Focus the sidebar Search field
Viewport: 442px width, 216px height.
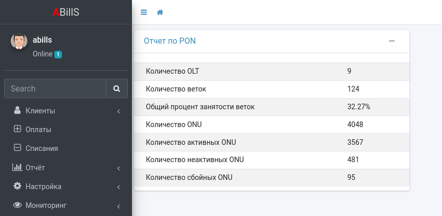click(x=55, y=88)
